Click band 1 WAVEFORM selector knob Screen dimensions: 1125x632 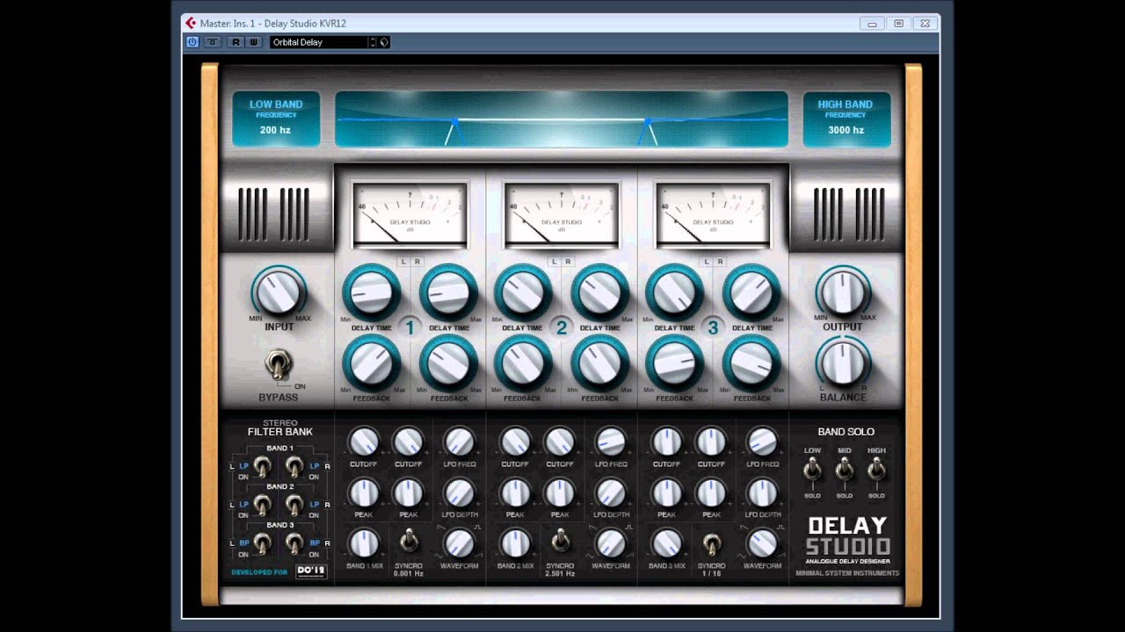[459, 543]
